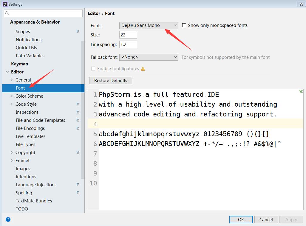The width and height of the screenshot is (306, 226).
Task: Collapse the Editor tree section
Action: (x=7, y=72)
